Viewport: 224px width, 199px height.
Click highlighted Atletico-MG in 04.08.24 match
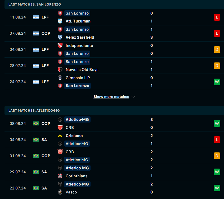point(77,144)
